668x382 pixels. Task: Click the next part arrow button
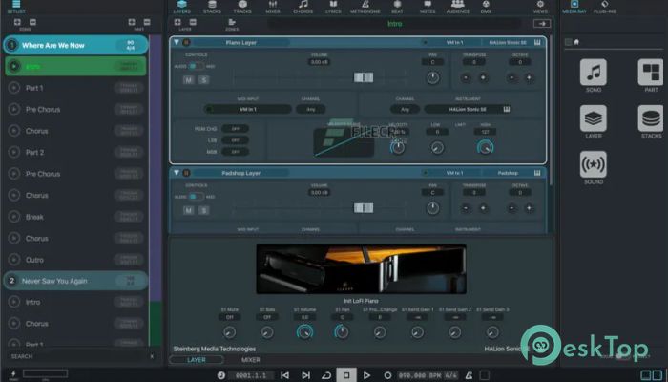point(541,24)
